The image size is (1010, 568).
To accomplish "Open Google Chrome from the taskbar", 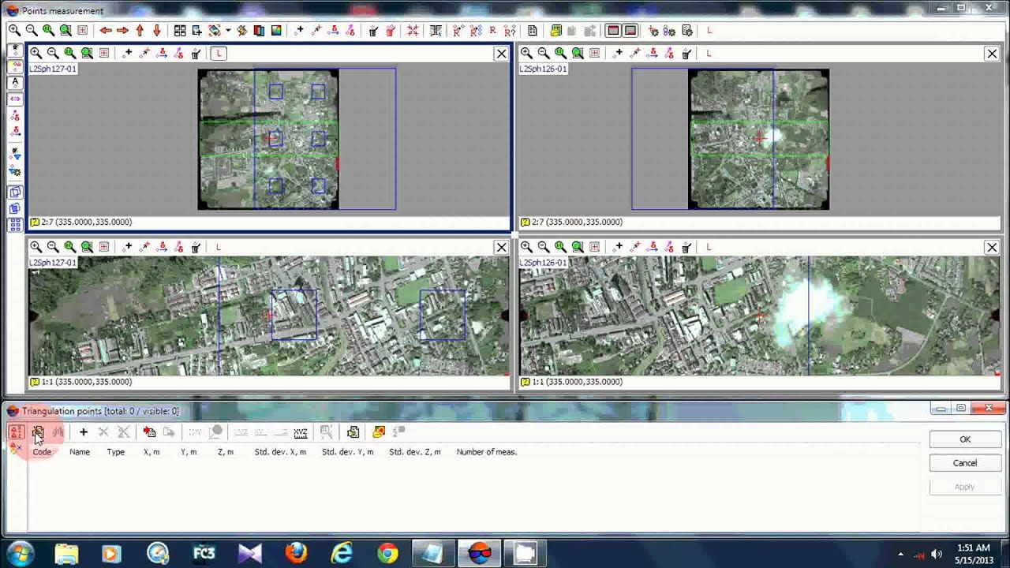I will tap(387, 553).
